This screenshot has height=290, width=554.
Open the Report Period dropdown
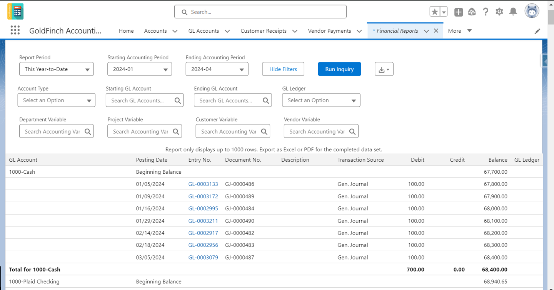tap(57, 69)
